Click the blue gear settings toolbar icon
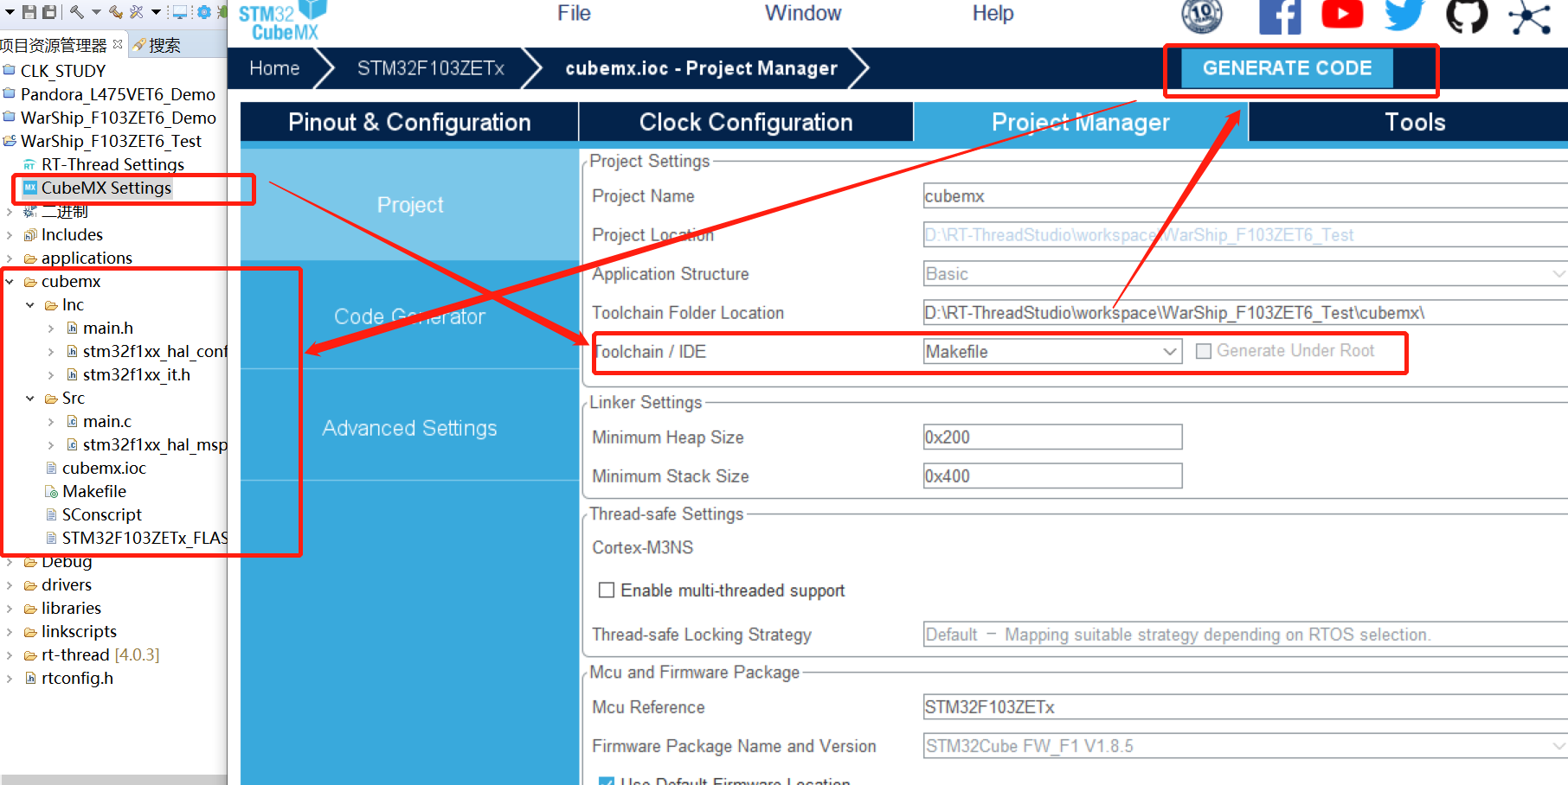 click(x=204, y=12)
